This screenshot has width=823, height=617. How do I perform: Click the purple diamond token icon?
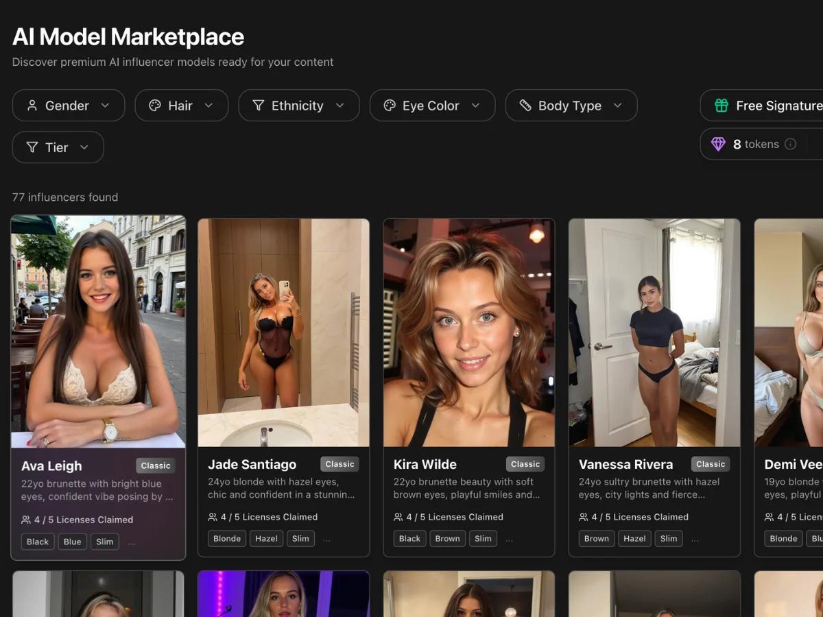(719, 144)
